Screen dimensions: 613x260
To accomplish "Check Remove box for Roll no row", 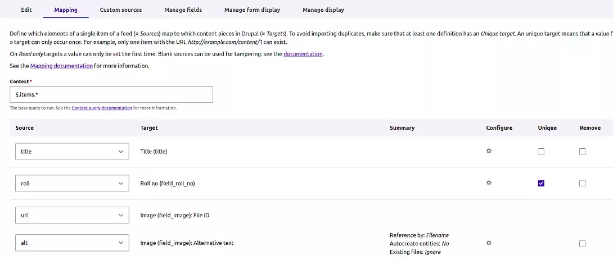I will pos(582,183).
